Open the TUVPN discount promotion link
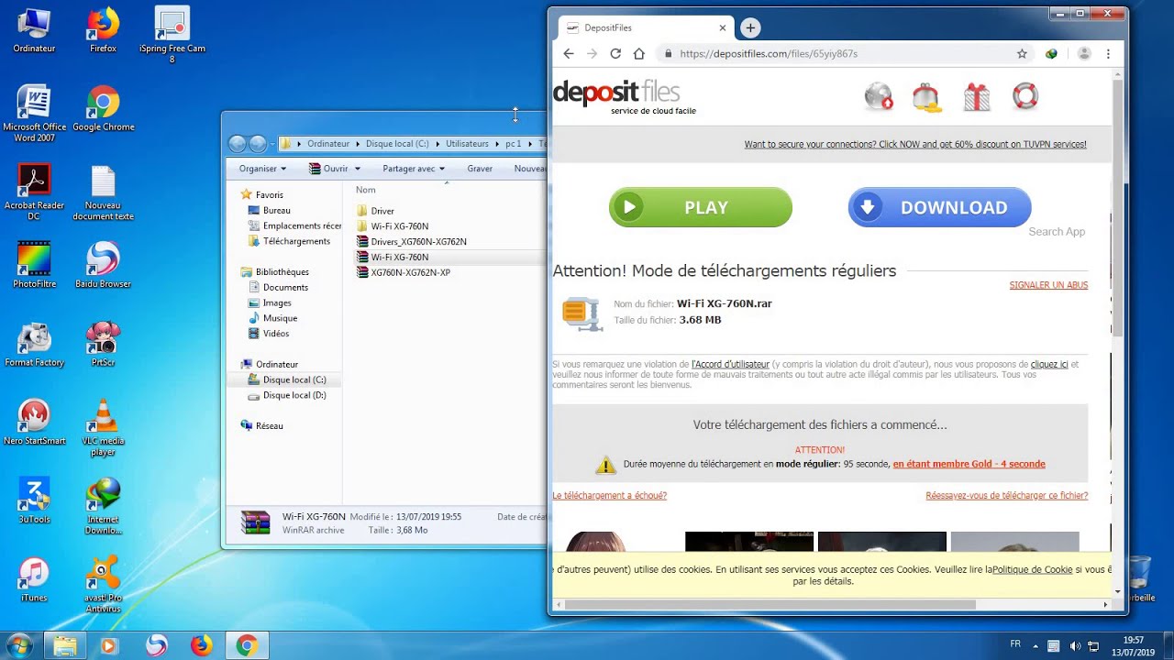 pyautogui.click(x=915, y=144)
